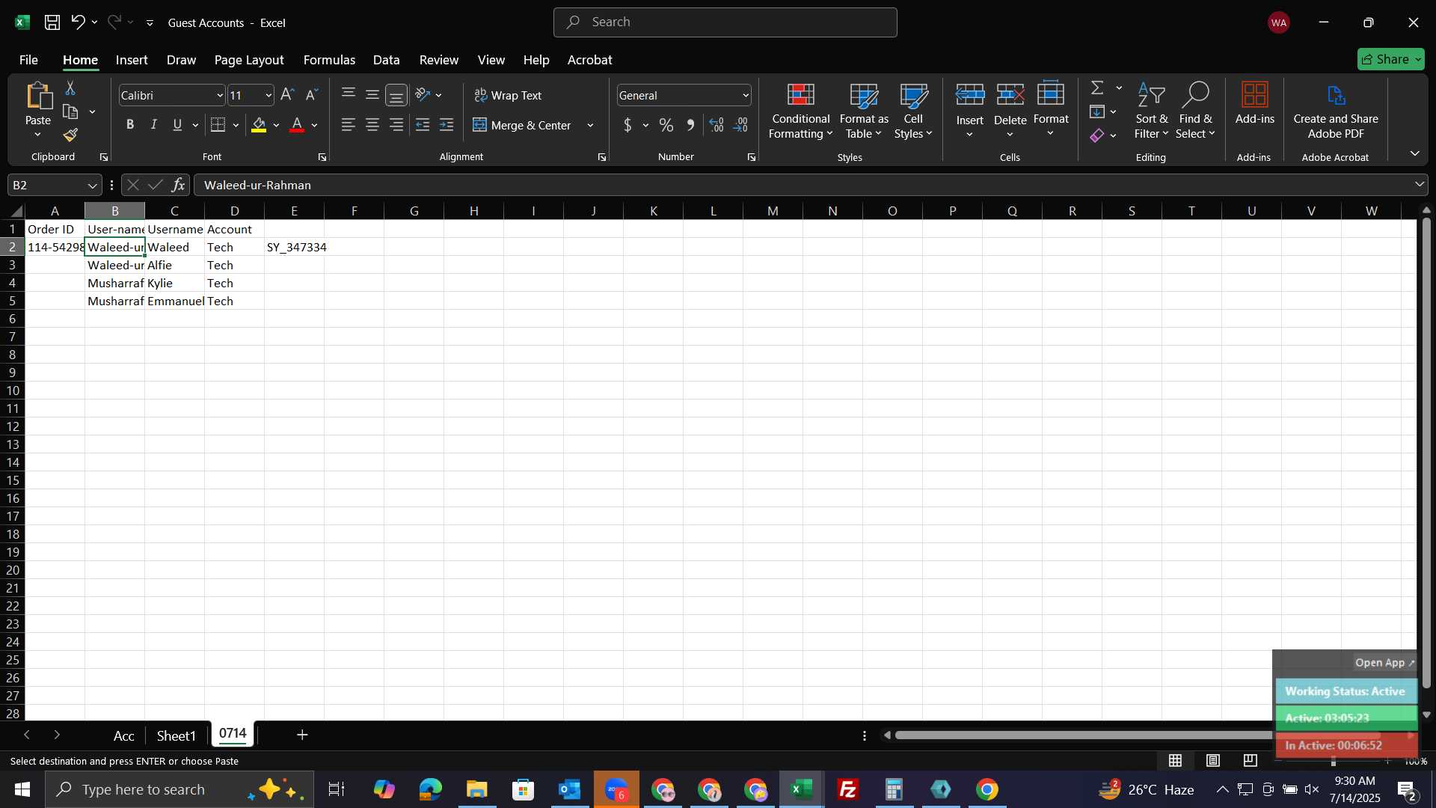Click the Paste clipboard icon

tap(38, 97)
